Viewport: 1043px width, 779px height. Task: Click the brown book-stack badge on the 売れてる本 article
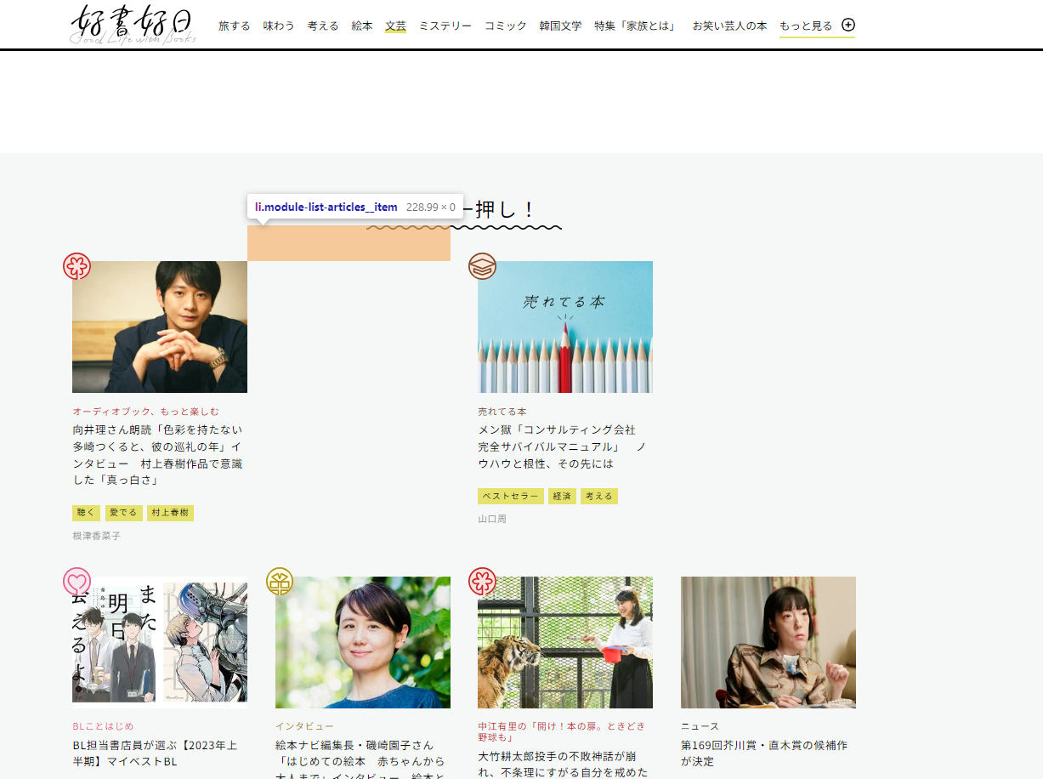(483, 267)
